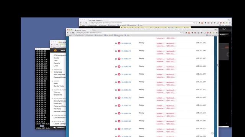Screen dimensions: 245x137
Task: Open node link 10.0.164.127
Action: click(126, 129)
